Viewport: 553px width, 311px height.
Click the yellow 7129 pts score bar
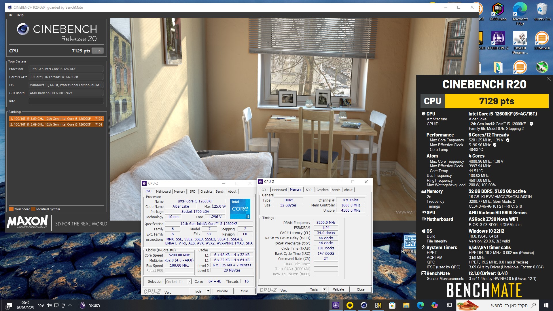[497, 101]
